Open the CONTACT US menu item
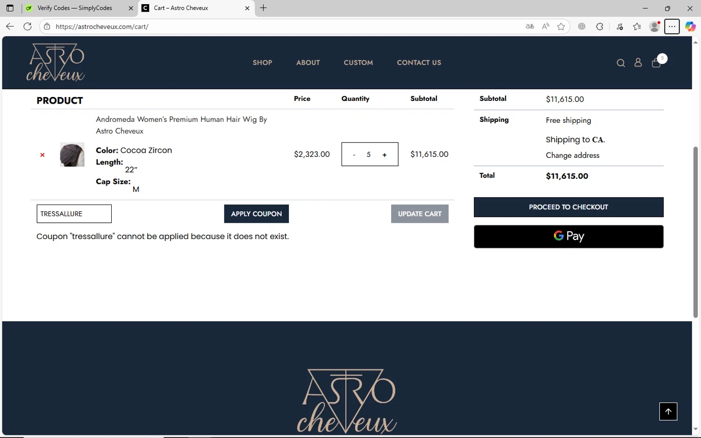Viewport: 701px width, 438px height. [419, 63]
